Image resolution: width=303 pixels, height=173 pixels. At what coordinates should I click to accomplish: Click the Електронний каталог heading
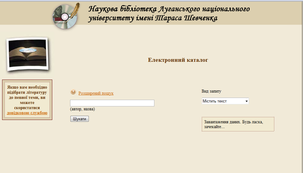(x=178, y=60)
